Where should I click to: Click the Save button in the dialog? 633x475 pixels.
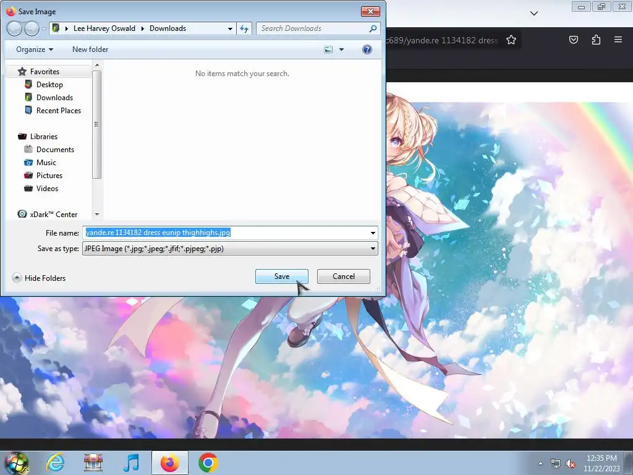click(281, 276)
